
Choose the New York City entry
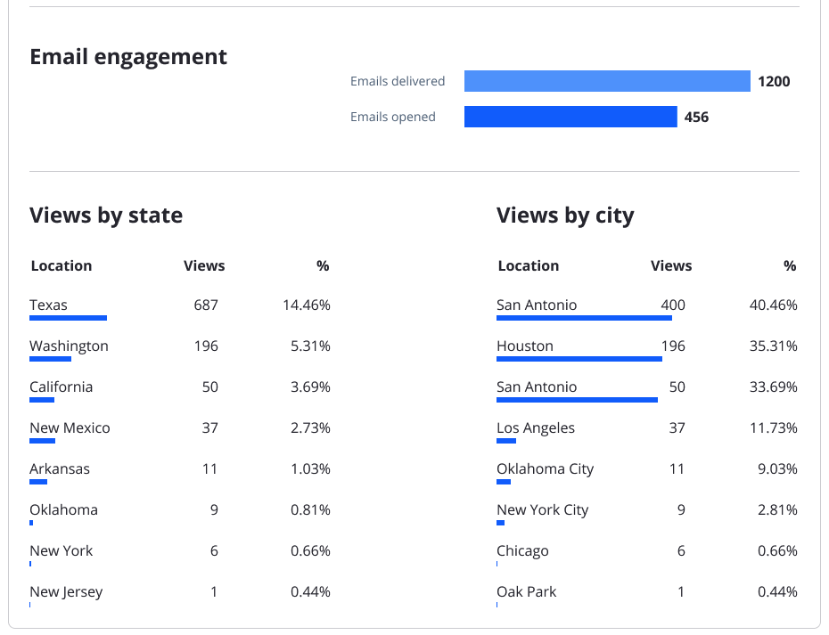(542, 509)
